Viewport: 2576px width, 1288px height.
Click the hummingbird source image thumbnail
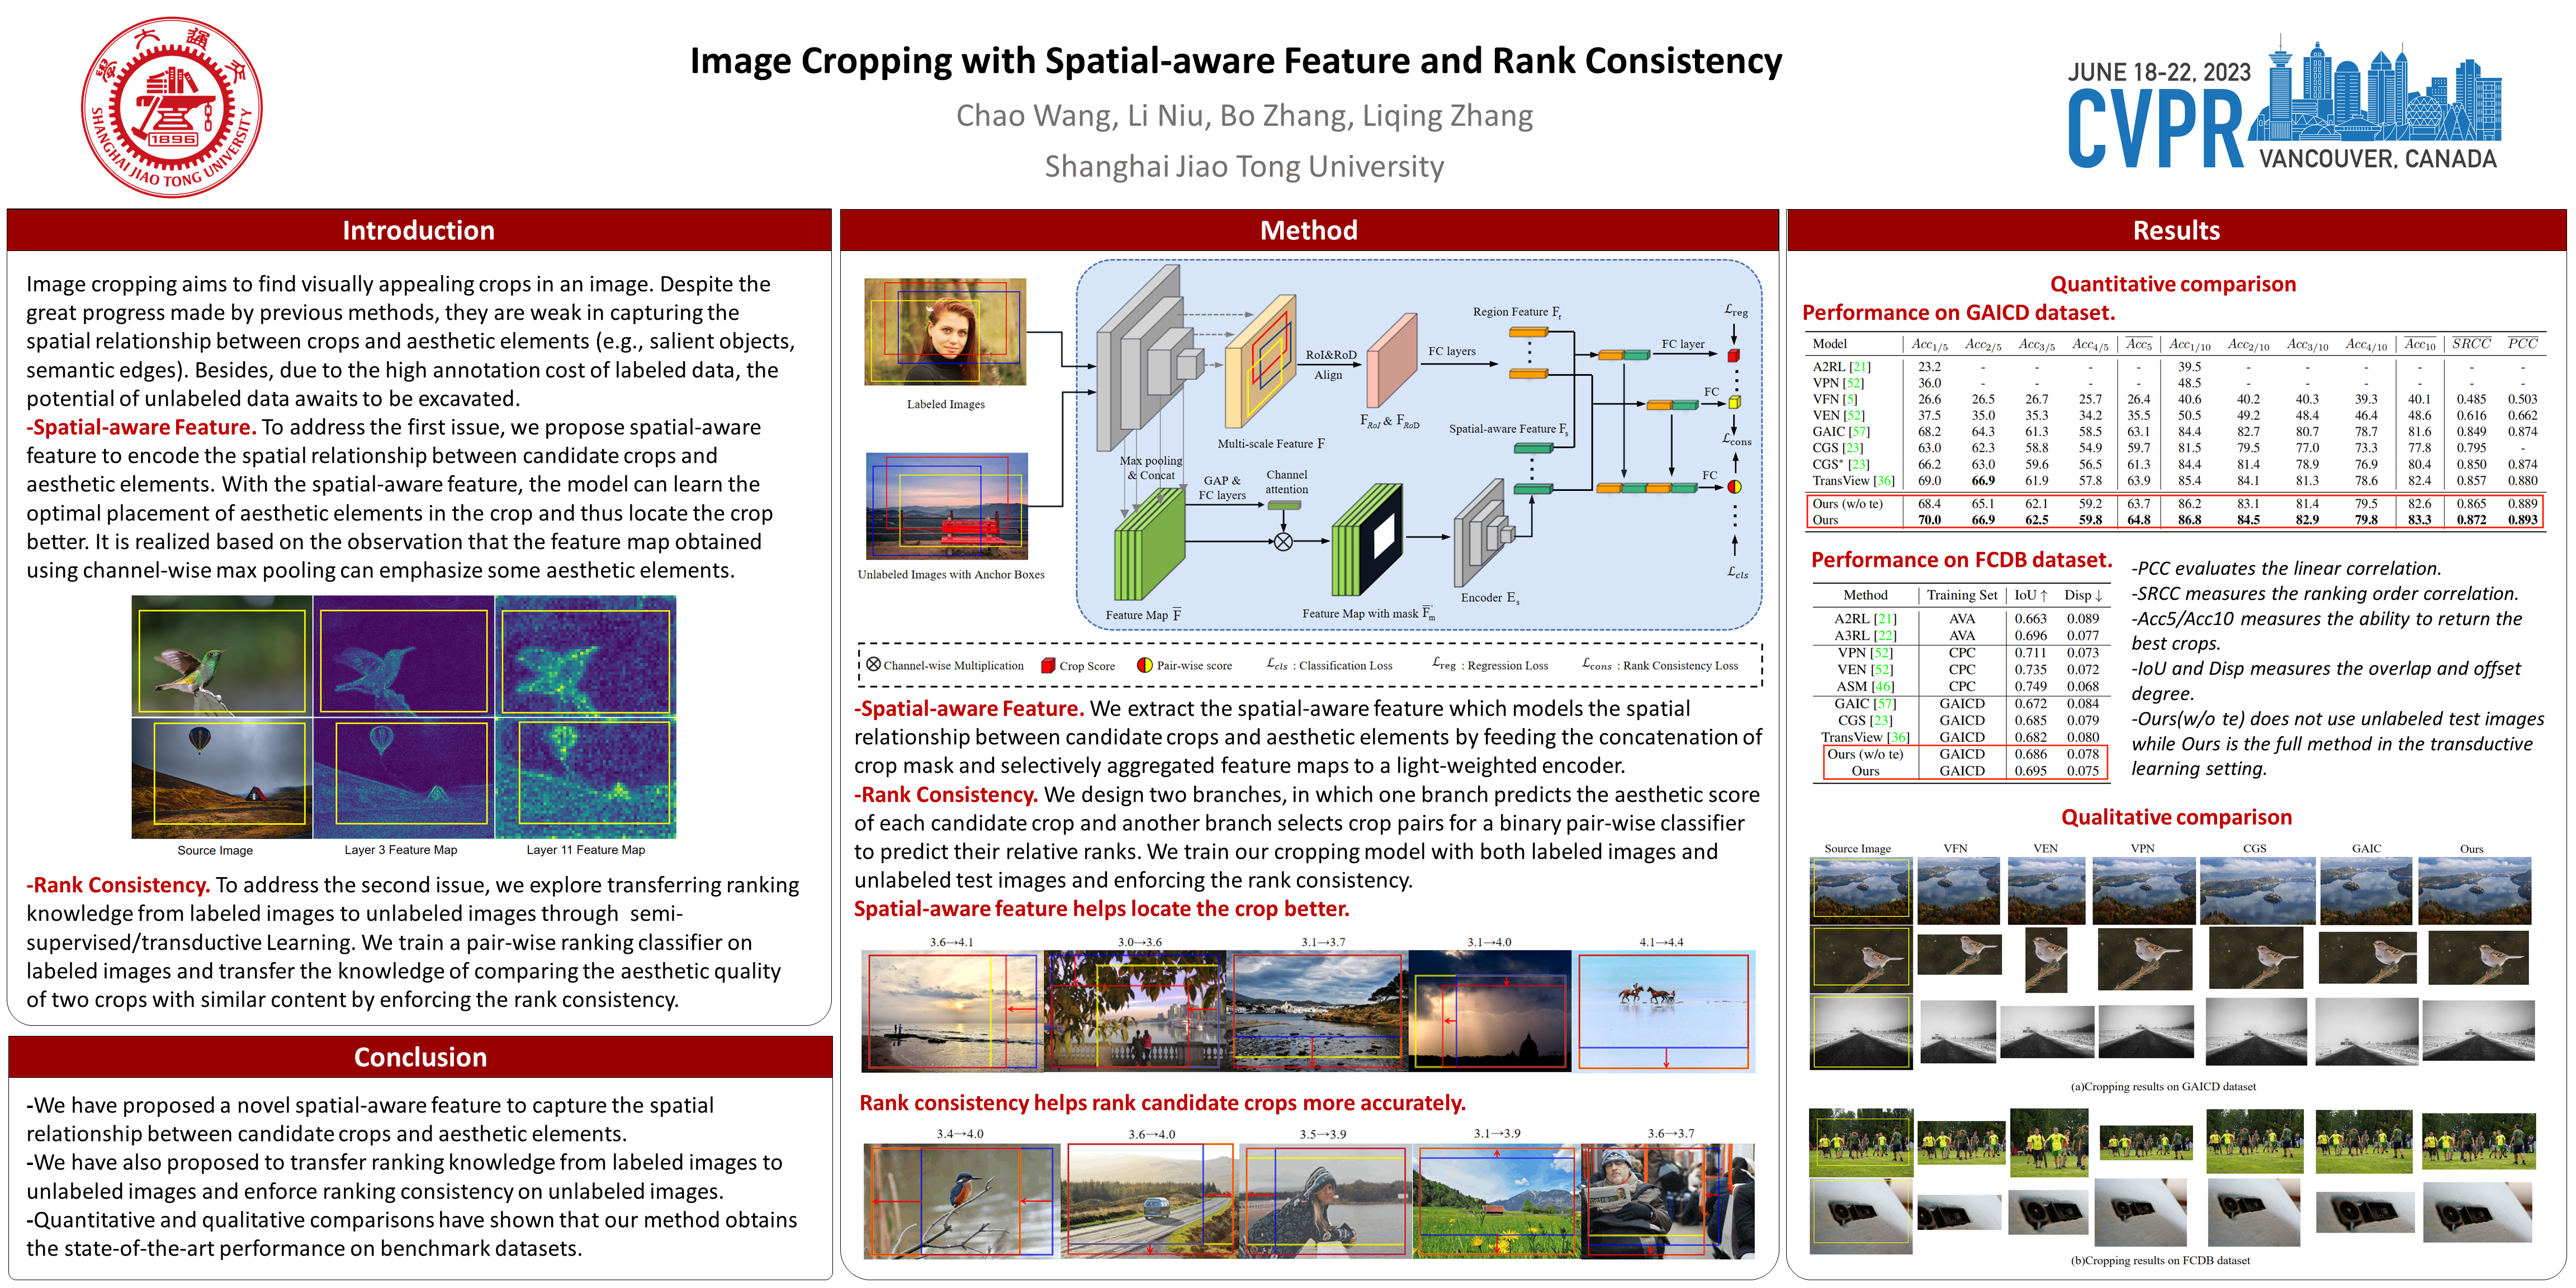click(222, 656)
